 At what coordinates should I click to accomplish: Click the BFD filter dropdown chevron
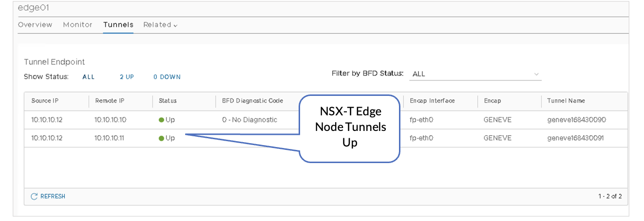click(536, 74)
